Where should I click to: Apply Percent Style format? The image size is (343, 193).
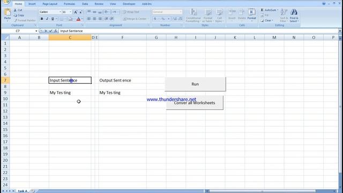pos(163,19)
